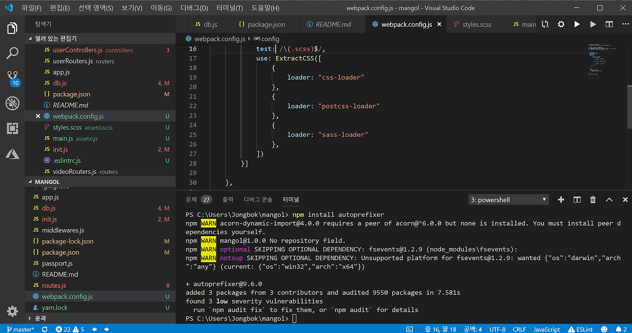The width and height of the screenshot is (632, 333).
Task: Kill the terminal with trash icon
Action: (593, 200)
